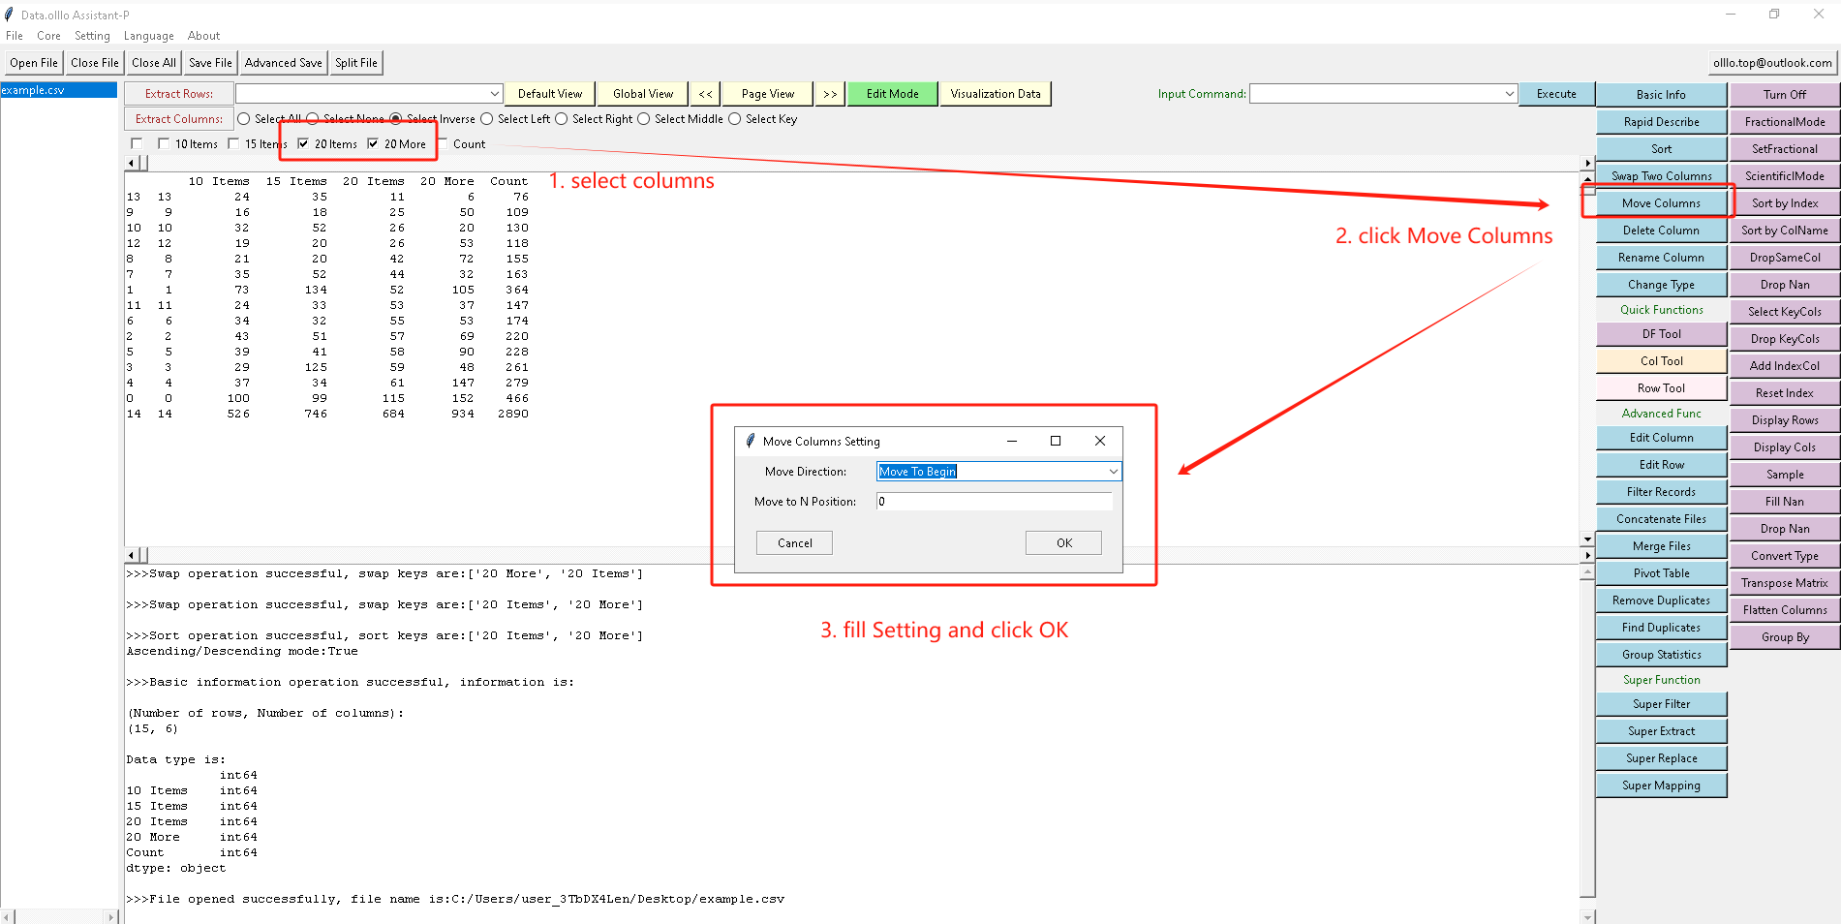Select the 'Select All' radio option
The image size is (1841, 924).
(x=244, y=119)
